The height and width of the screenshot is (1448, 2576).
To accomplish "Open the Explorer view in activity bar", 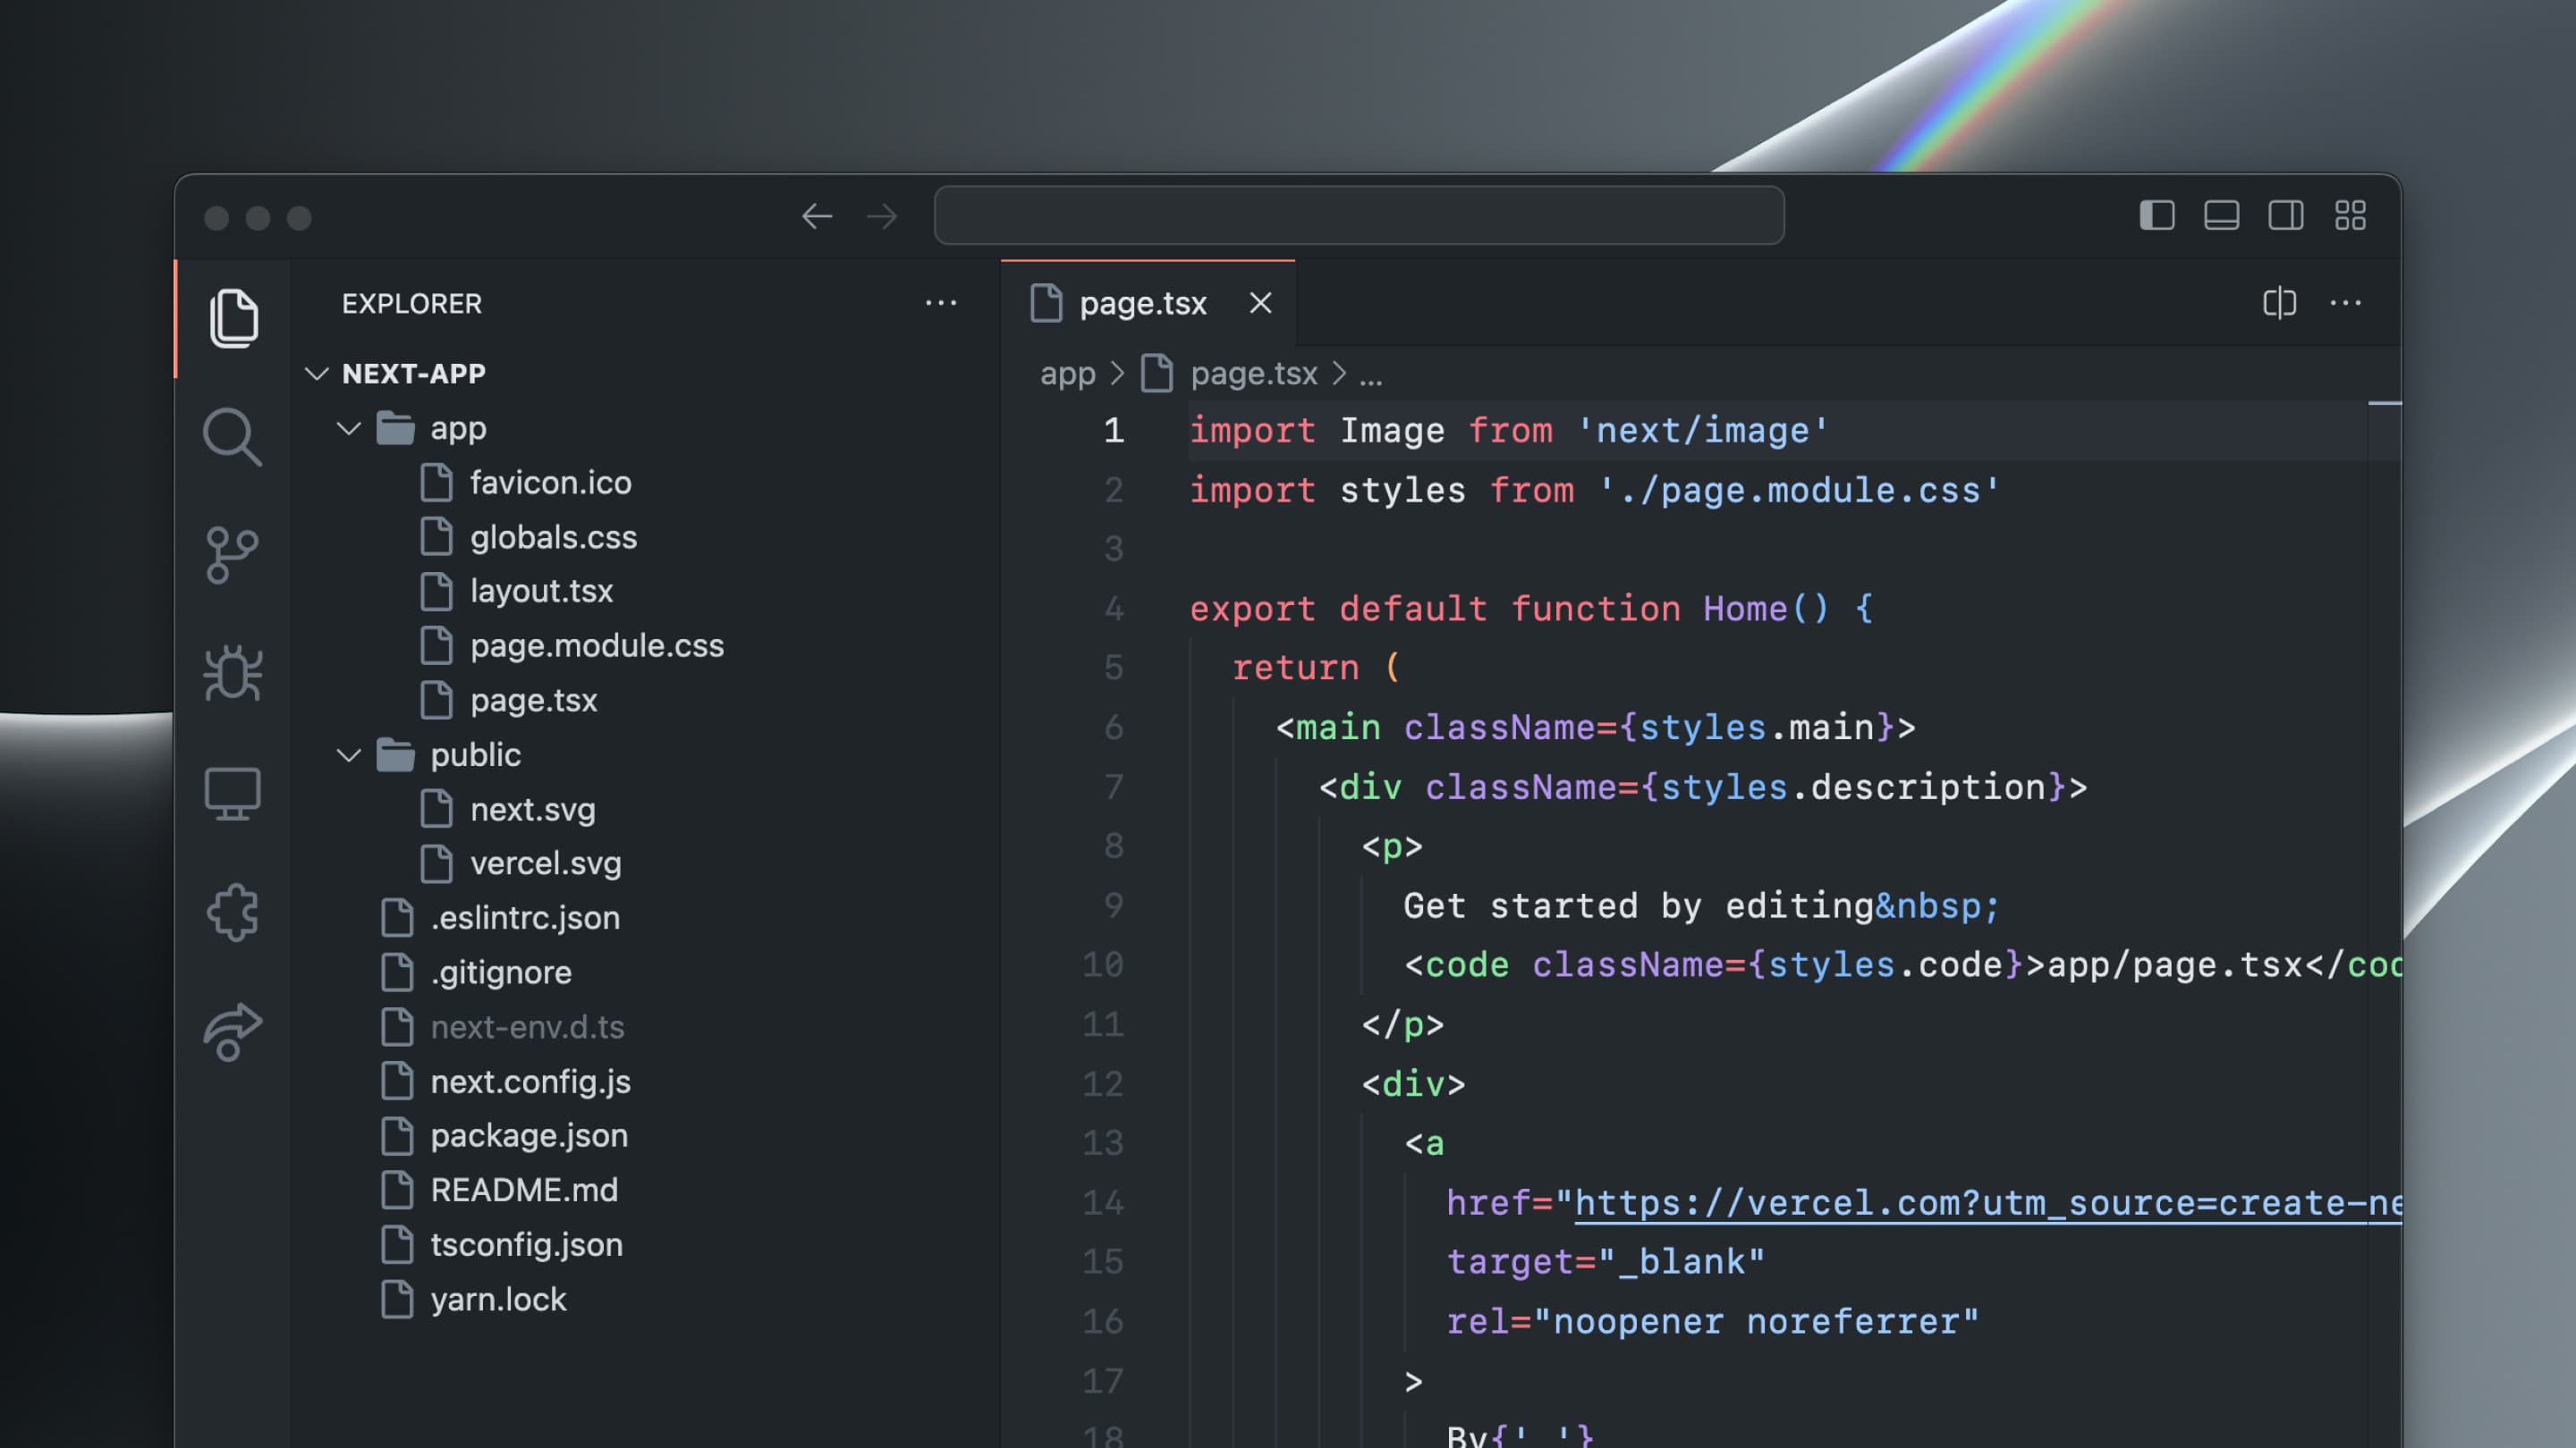I will coord(234,318).
